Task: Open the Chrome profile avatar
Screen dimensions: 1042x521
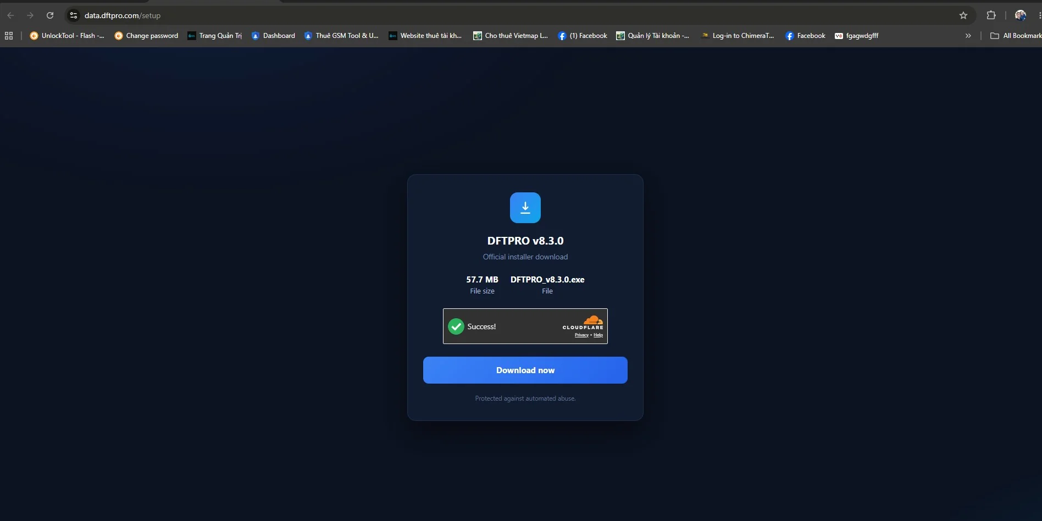Action: click(x=1021, y=15)
